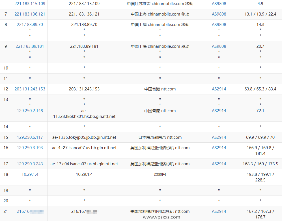Open AS2914 link in hop 15 row
This screenshot has width=282, height=221.
tap(219, 137)
